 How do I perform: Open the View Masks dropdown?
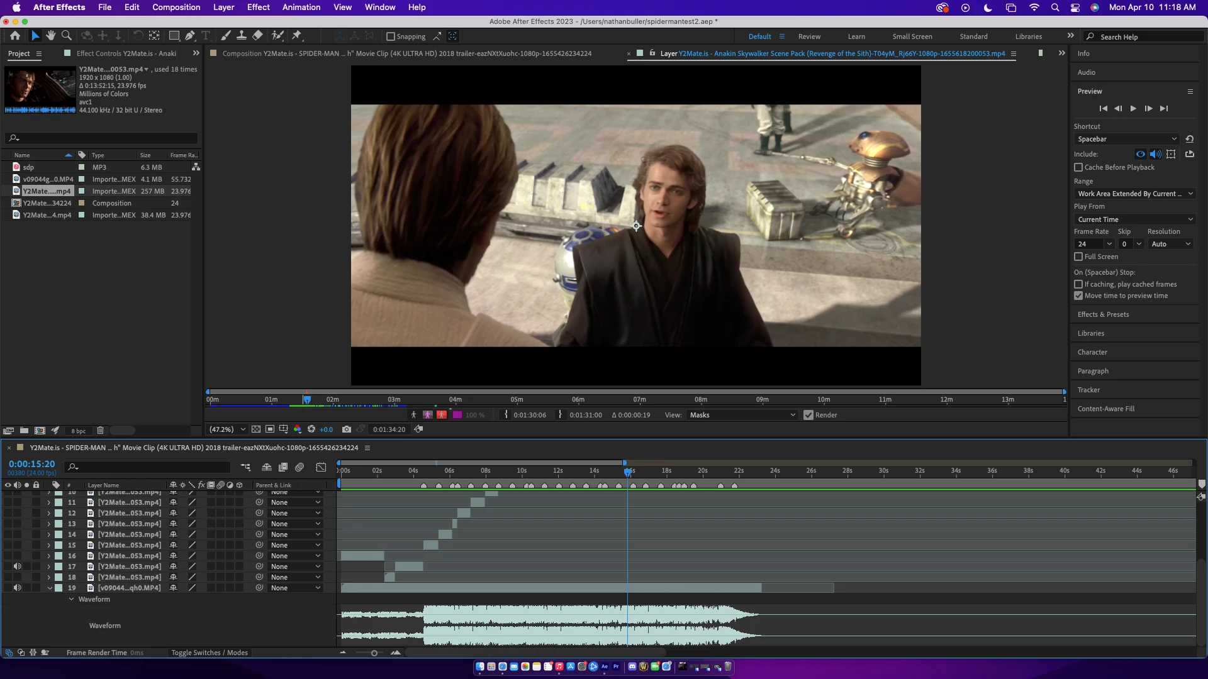pyautogui.click(x=742, y=415)
